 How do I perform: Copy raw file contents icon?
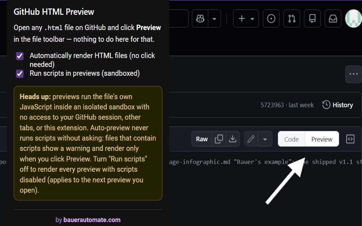(219, 139)
